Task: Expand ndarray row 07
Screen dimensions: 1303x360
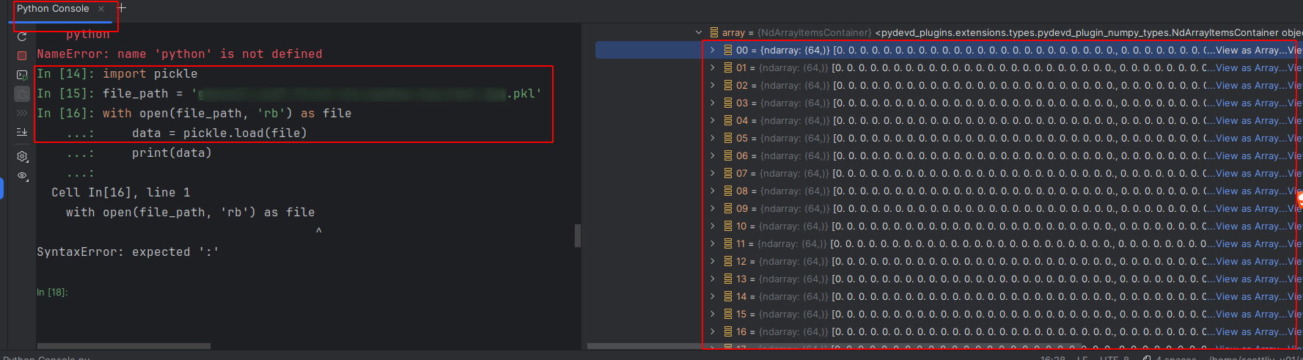Action: coord(712,173)
